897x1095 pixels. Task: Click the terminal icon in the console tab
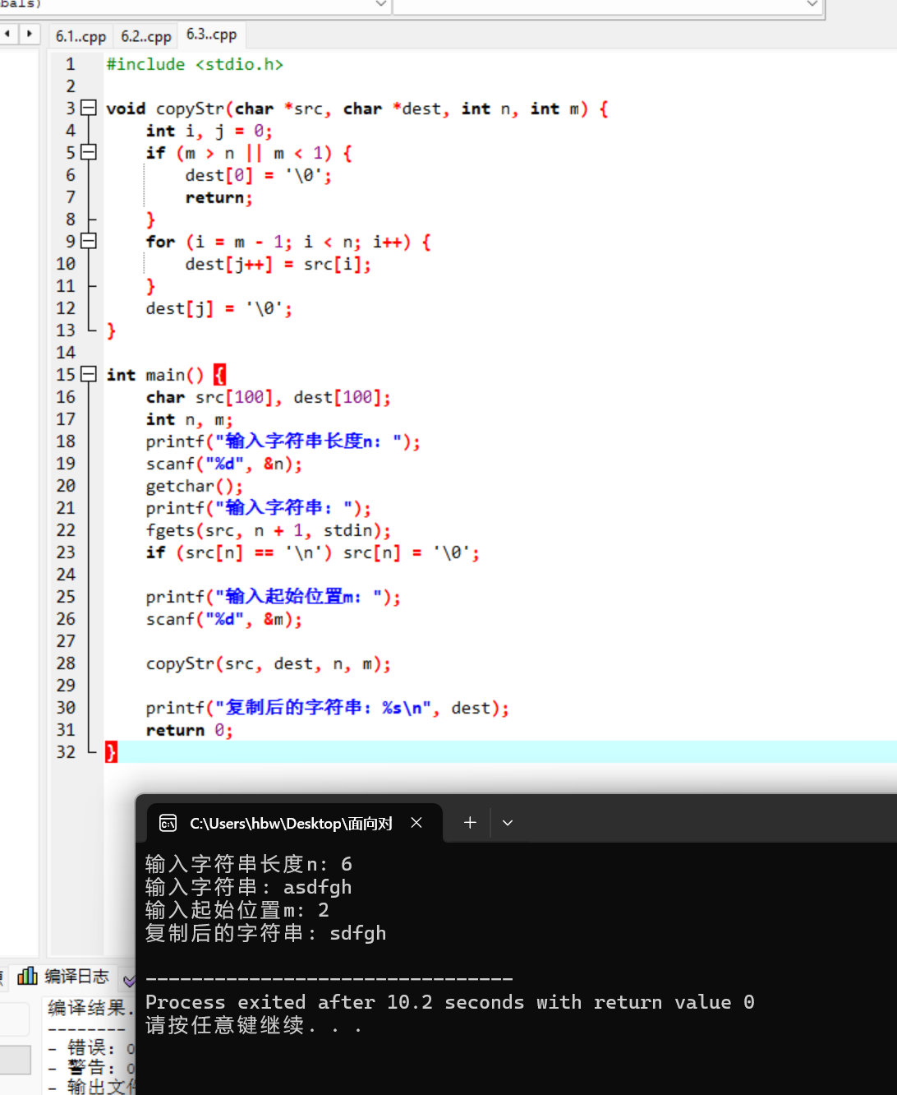coord(168,823)
